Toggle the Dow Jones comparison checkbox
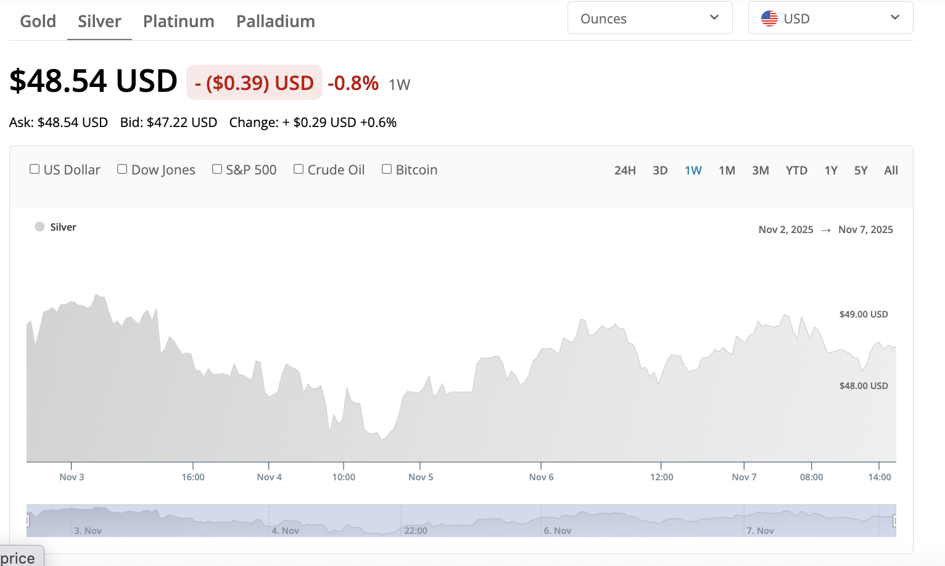945x566 pixels. point(122,169)
